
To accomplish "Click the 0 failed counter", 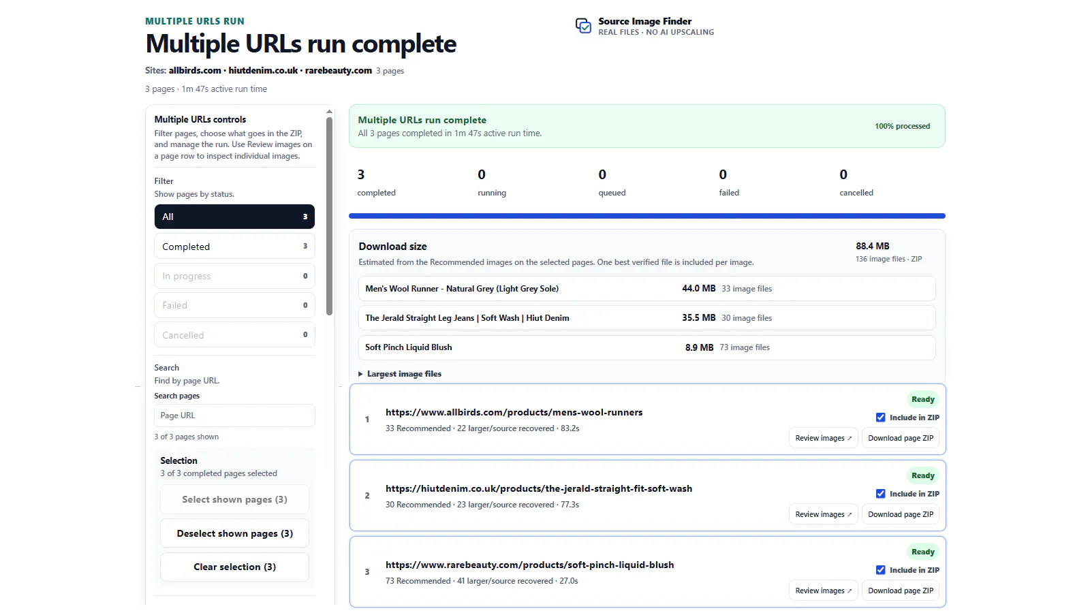I will click(729, 183).
